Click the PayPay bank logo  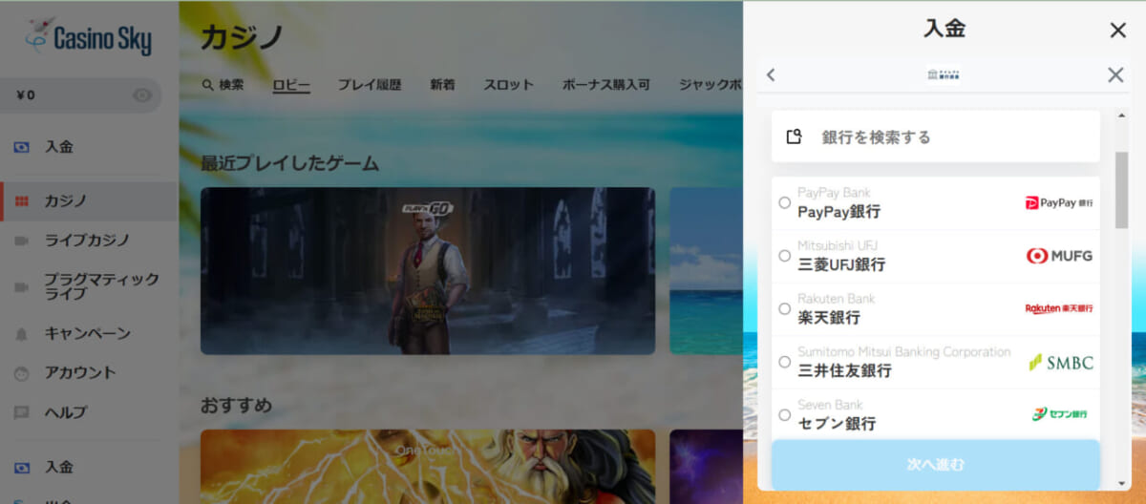click(x=1059, y=202)
